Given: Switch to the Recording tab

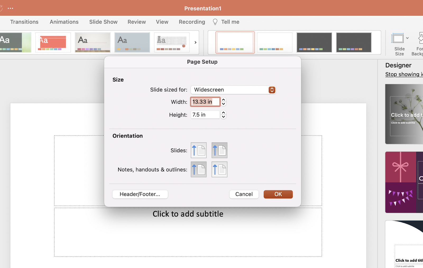Looking at the screenshot, I should (191, 22).
